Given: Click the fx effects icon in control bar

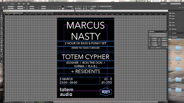Looking at the screenshot, I should (81, 6).
